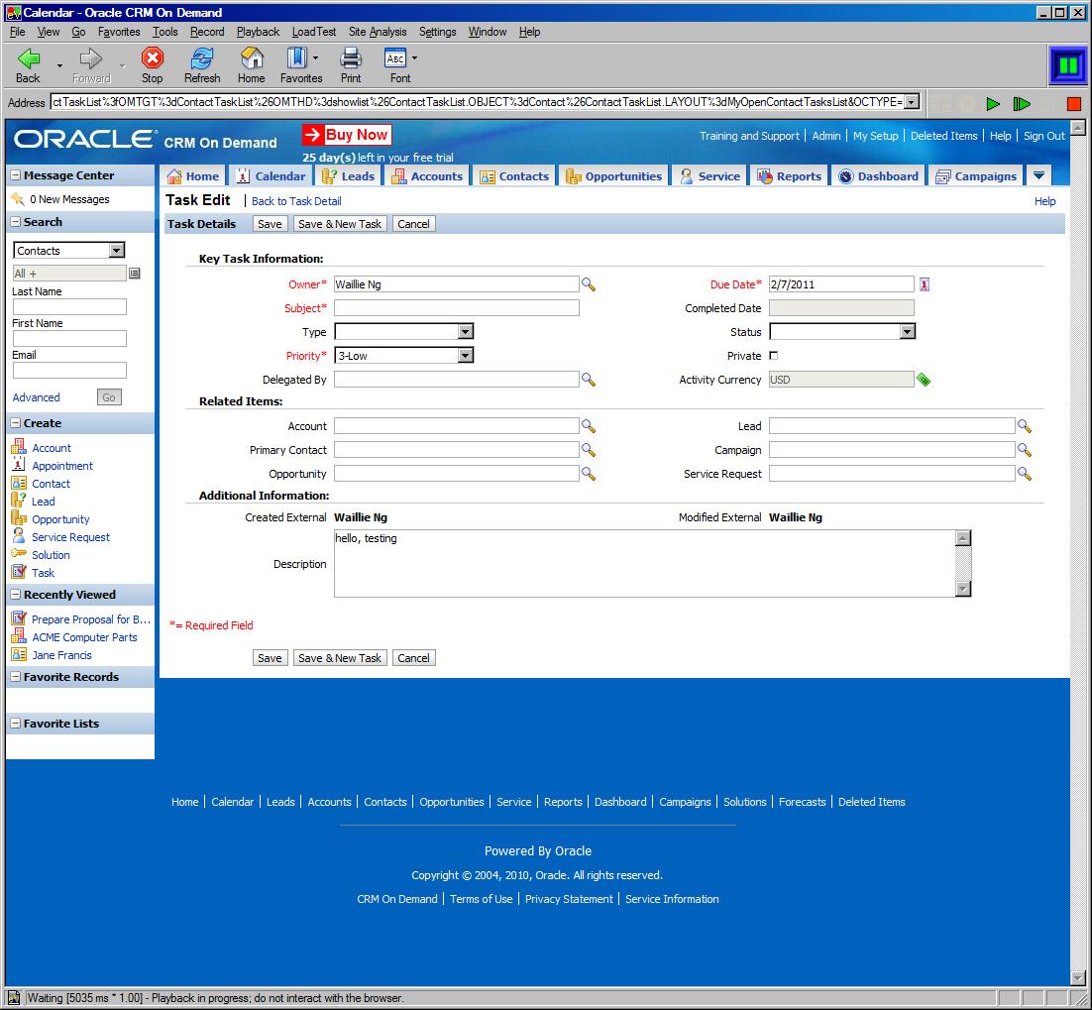Click the search field list icon beside All +

tap(135, 273)
